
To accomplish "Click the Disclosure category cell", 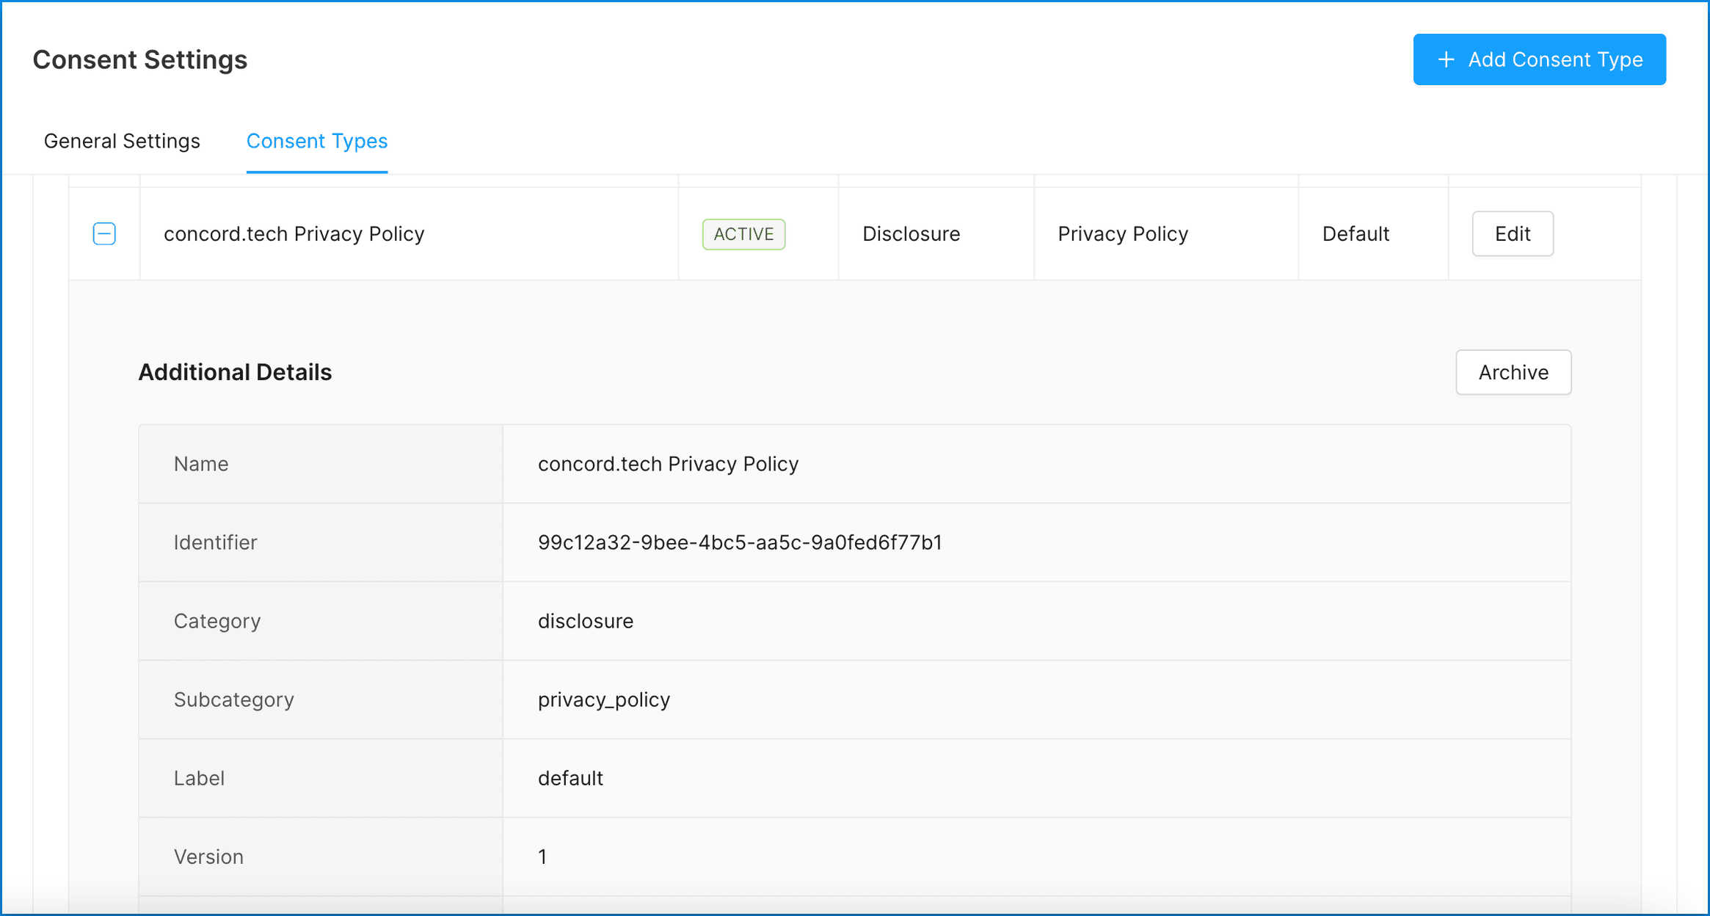I will click(x=911, y=234).
